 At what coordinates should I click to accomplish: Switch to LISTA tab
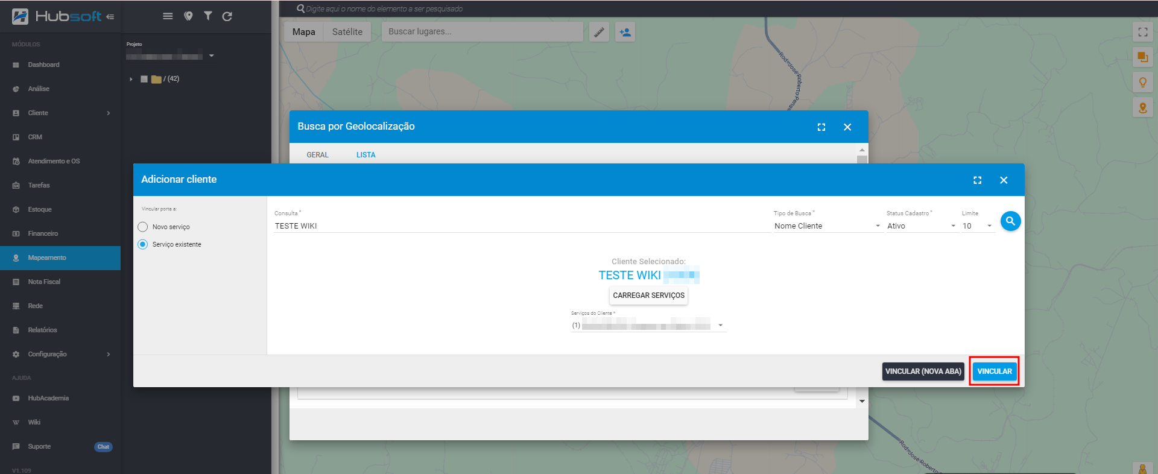click(x=365, y=155)
